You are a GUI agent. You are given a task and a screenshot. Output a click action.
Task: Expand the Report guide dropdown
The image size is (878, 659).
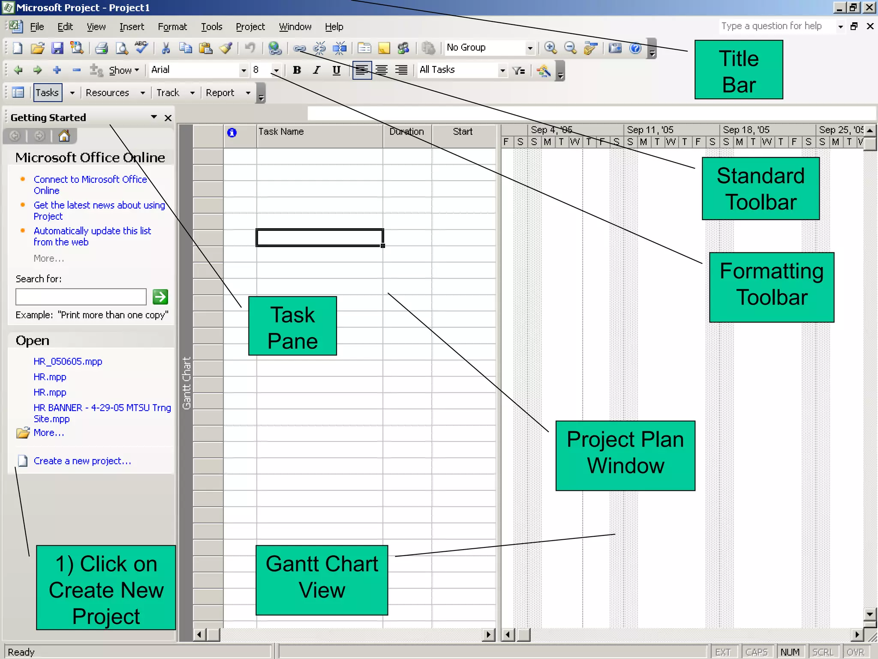248,93
